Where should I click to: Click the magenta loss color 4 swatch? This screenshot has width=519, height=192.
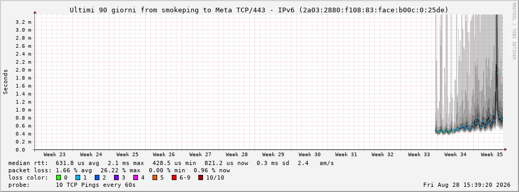coord(136,178)
